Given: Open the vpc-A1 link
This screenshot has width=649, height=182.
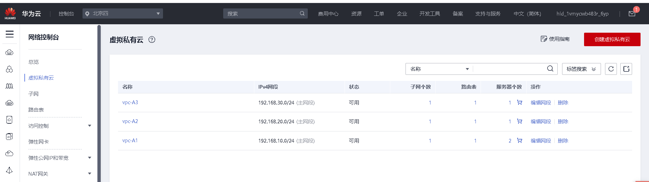Looking at the screenshot, I should click(x=130, y=141).
